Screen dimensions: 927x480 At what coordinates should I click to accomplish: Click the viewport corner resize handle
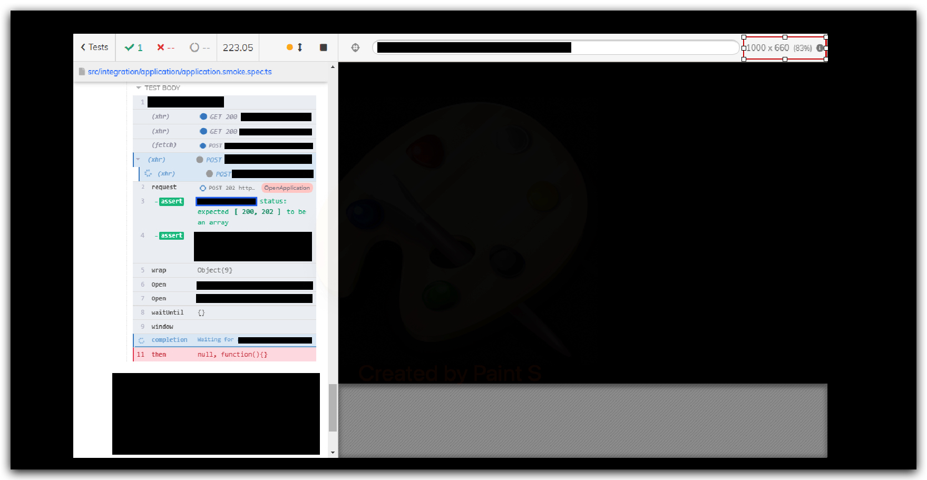[825, 60]
